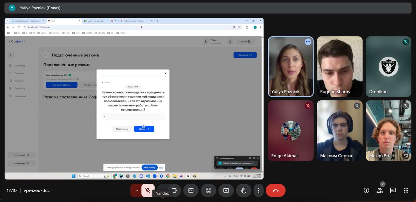
Task: Click the present screen button
Action: [x=226, y=190]
